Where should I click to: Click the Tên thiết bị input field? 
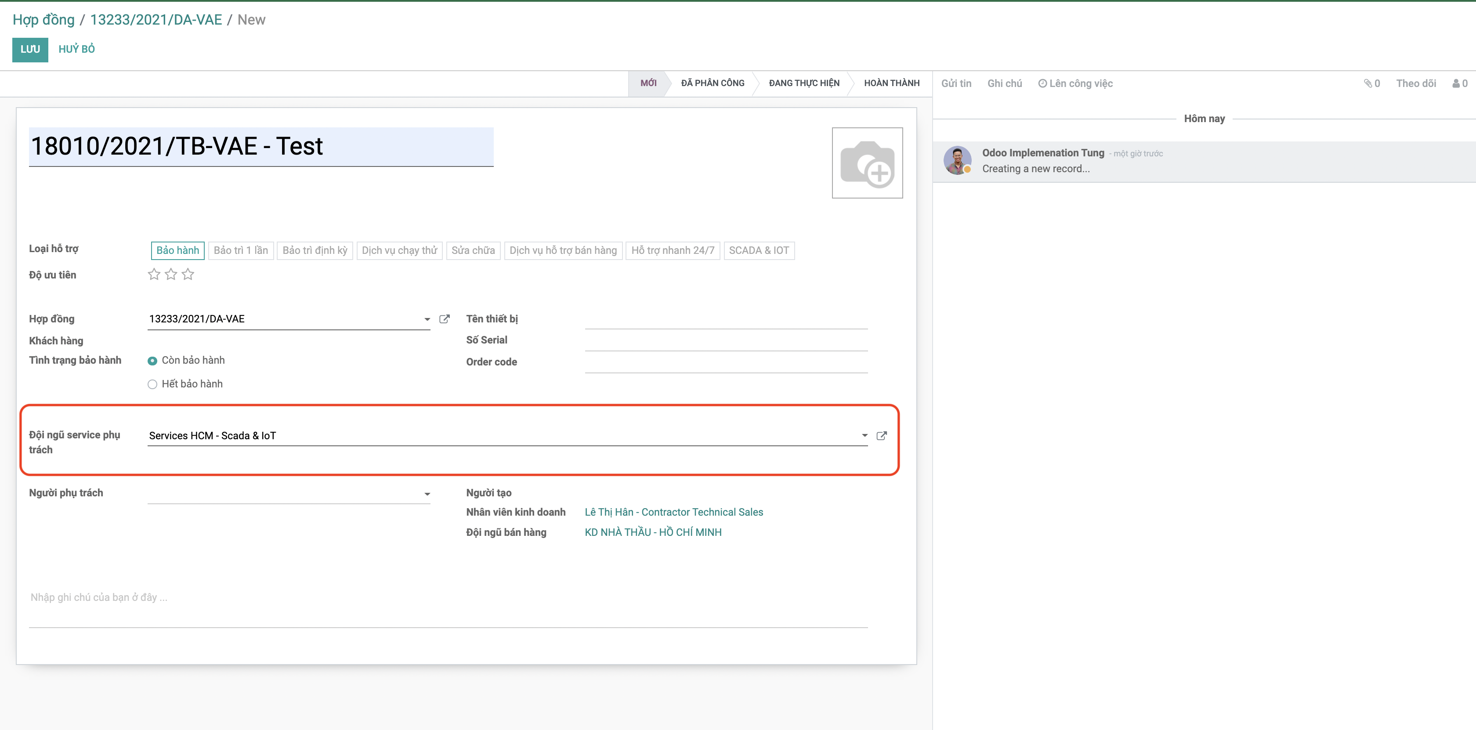(725, 320)
